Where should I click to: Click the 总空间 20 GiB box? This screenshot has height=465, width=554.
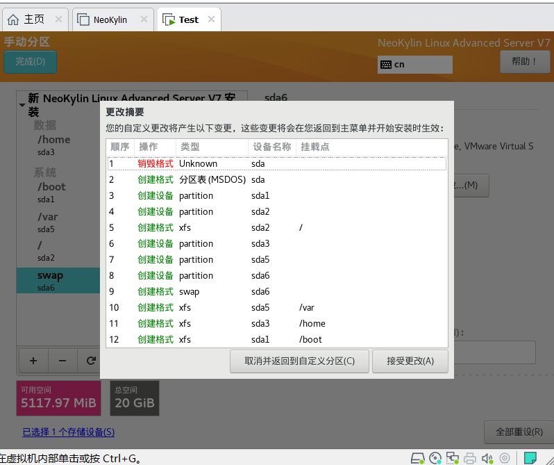(135, 398)
